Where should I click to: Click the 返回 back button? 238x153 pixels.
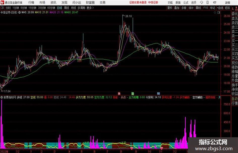[227, 8]
